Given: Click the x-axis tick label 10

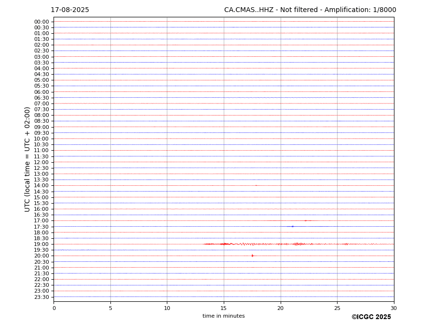Looking at the screenshot, I should (167, 308).
